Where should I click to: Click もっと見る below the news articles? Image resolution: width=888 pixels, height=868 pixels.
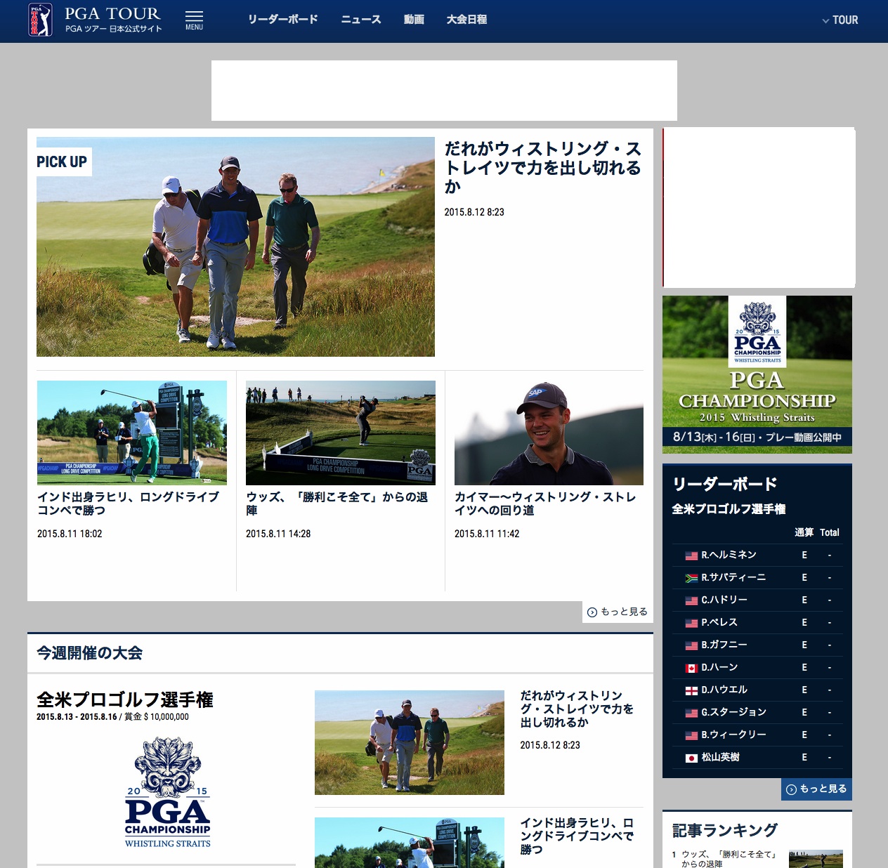pyautogui.click(x=622, y=612)
